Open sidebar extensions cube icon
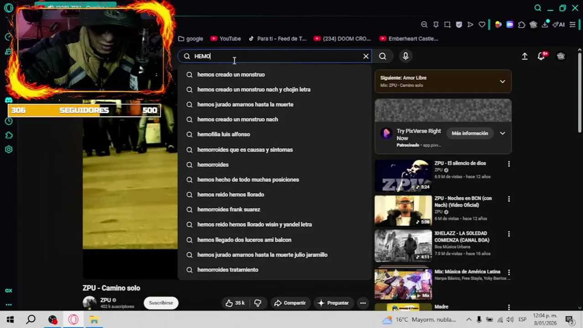This screenshot has height=328, width=583. (8, 135)
